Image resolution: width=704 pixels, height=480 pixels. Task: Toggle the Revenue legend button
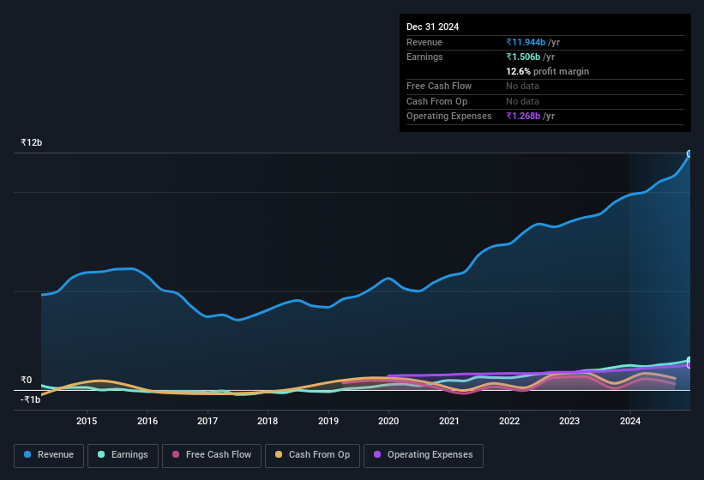click(x=49, y=455)
